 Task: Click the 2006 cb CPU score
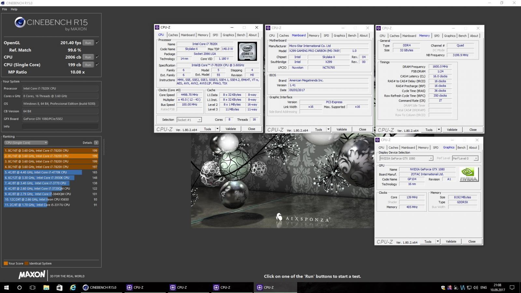click(73, 57)
